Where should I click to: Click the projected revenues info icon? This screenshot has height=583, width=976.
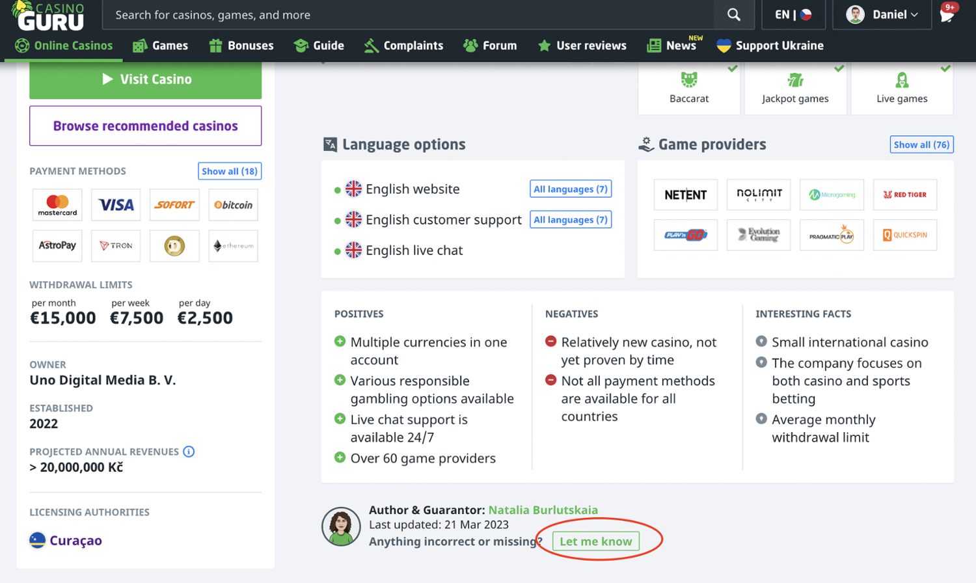point(189,452)
